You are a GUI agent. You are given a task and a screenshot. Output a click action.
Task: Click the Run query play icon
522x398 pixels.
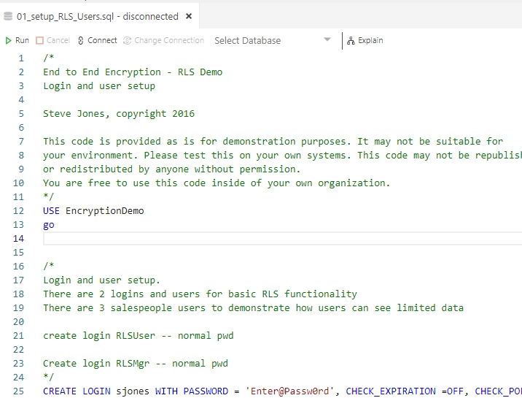click(x=9, y=41)
